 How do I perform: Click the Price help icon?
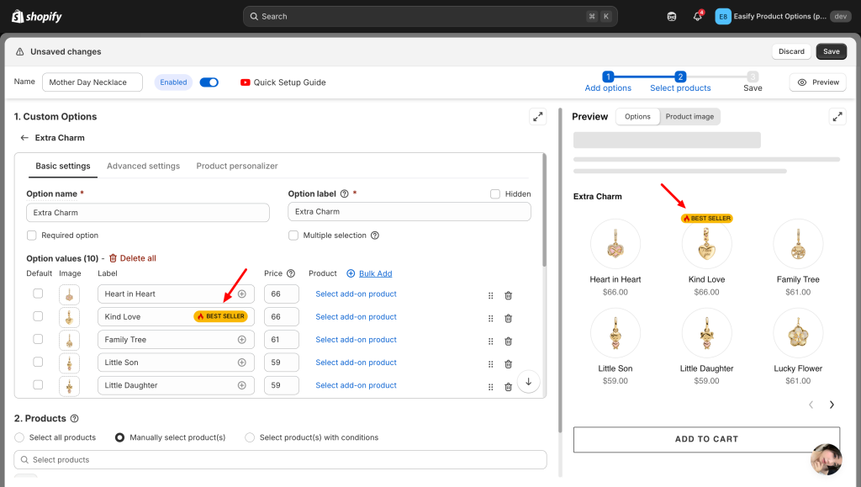pyautogui.click(x=291, y=273)
